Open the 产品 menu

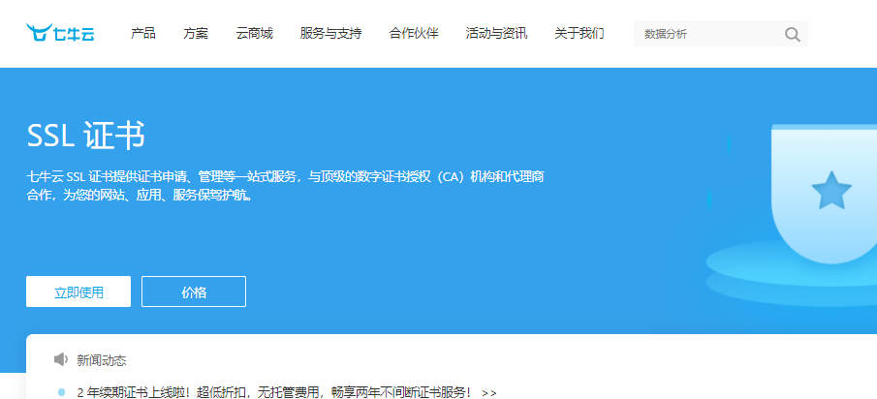click(143, 34)
